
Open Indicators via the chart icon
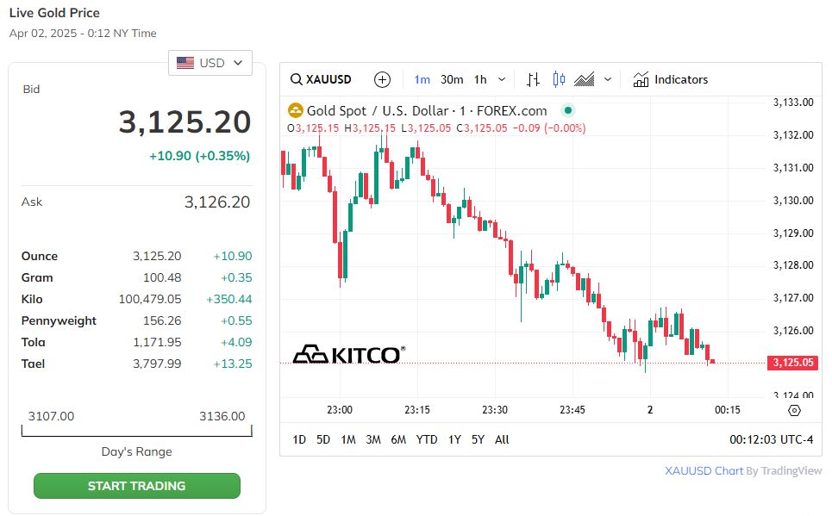coord(641,79)
